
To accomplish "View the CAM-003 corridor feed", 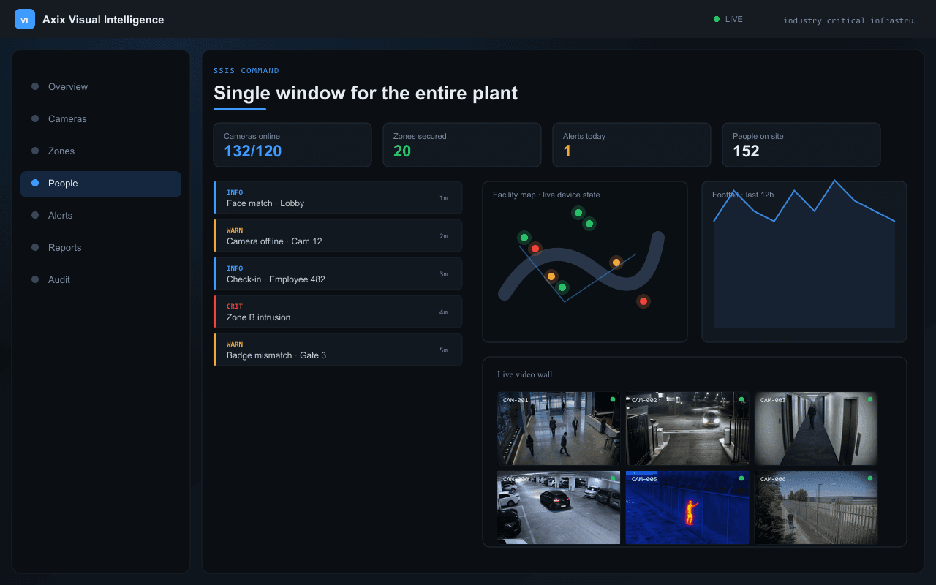I will click(816, 429).
